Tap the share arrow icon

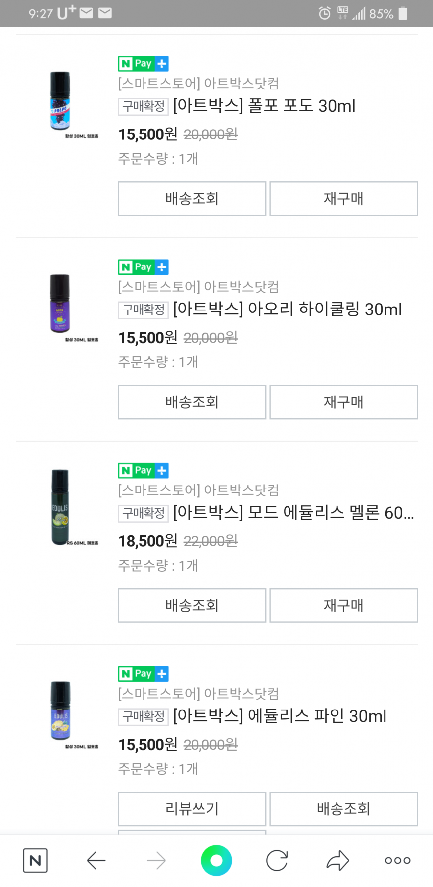click(337, 861)
